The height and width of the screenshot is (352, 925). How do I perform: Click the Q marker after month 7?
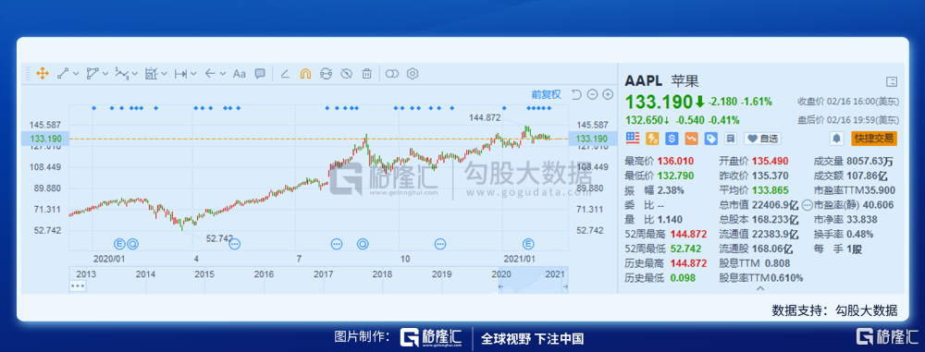(363, 243)
